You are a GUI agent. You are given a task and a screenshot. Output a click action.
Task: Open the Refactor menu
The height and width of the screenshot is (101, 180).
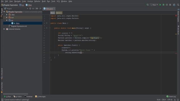click(x=37, y=1)
